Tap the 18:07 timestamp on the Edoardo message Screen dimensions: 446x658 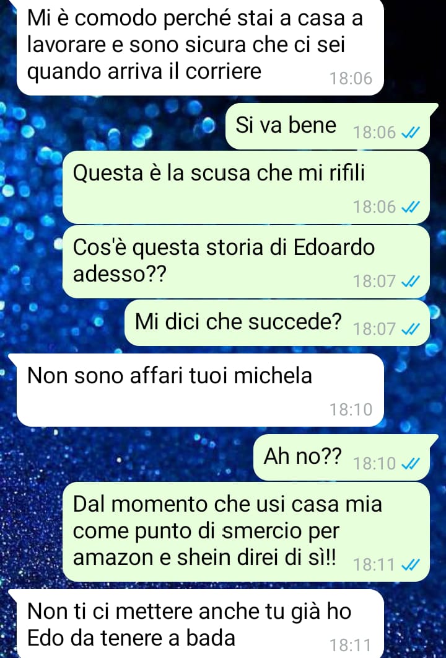[374, 282]
